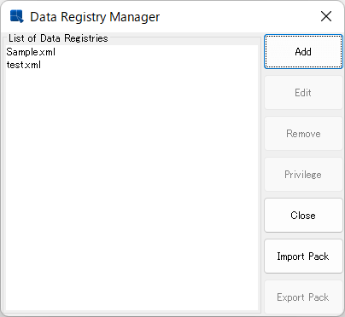
Task: Click the Close button in the sidebar
Action: (303, 216)
